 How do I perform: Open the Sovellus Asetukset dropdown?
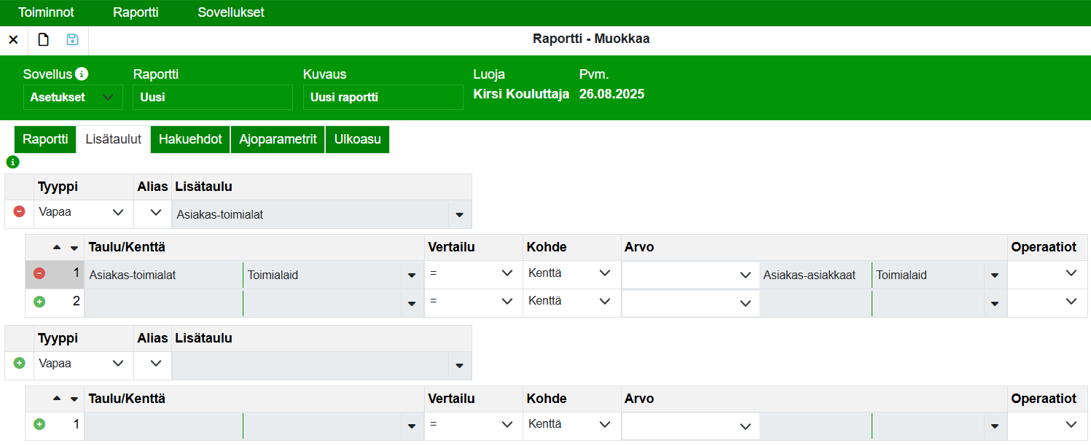(71, 97)
